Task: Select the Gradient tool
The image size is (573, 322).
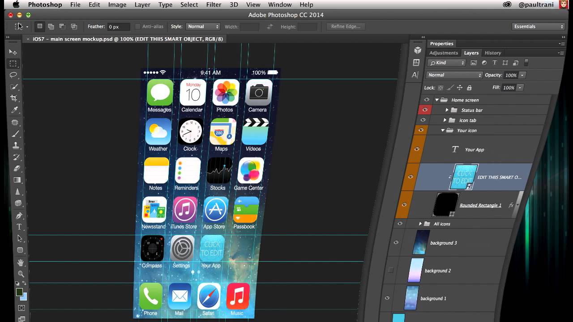Action: [x=17, y=180]
